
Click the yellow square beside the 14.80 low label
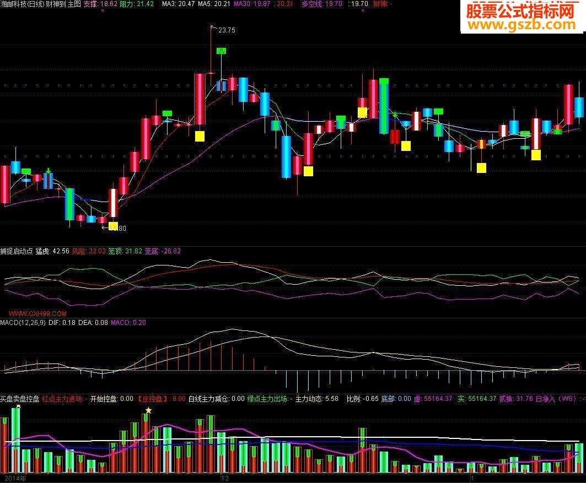pos(113,226)
